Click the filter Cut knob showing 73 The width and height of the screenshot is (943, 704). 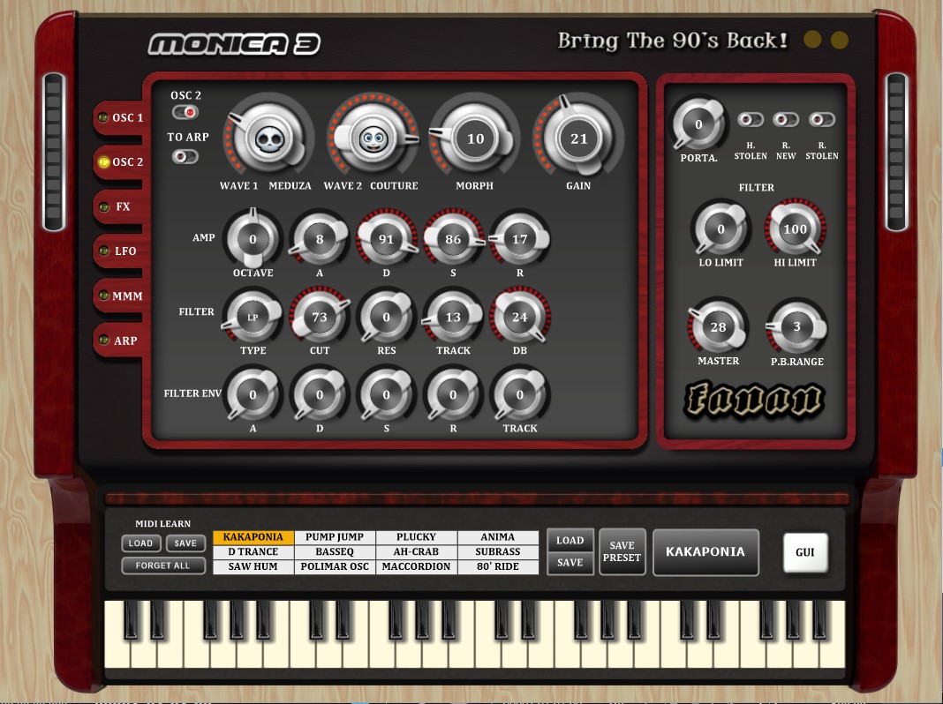point(320,318)
